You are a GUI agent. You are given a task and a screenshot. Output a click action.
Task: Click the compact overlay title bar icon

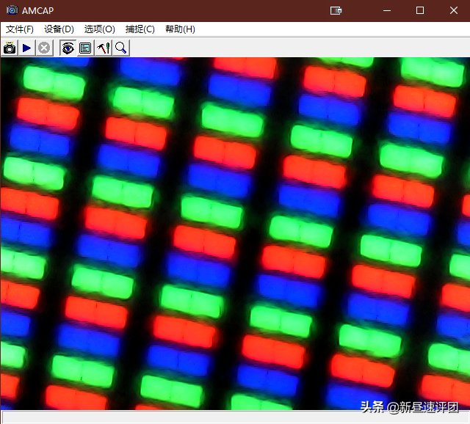pos(336,11)
